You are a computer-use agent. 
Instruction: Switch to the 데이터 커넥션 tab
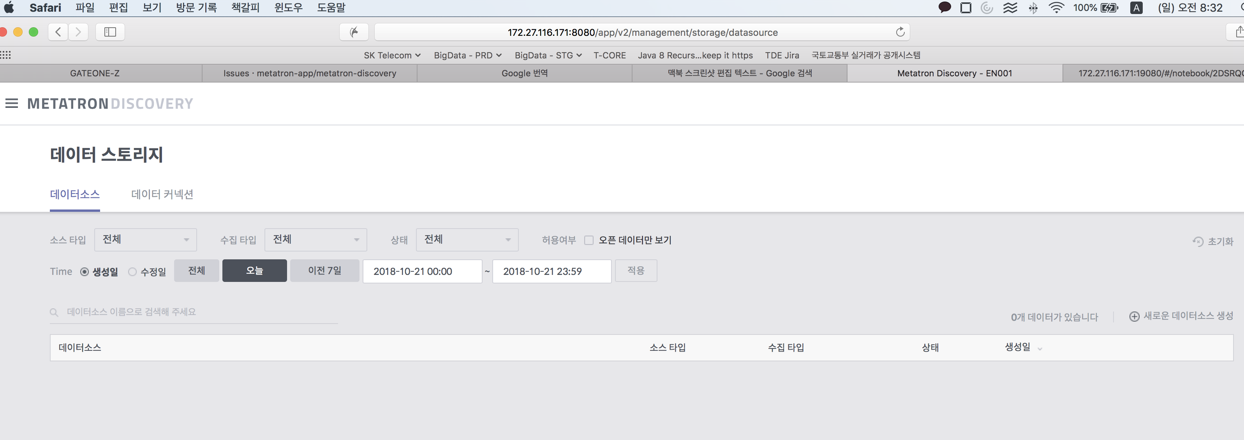162,194
